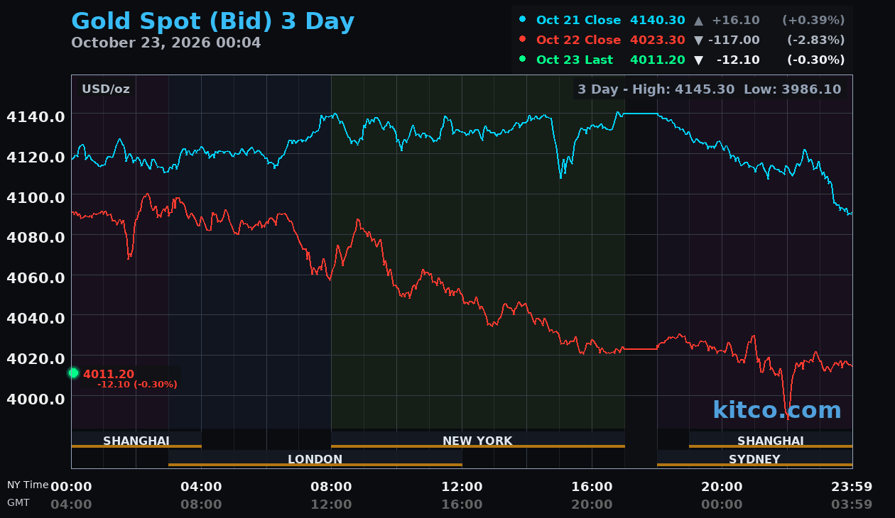Click the SYDNEY session bar
Screen dimensions: 895x518
point(754,458)
